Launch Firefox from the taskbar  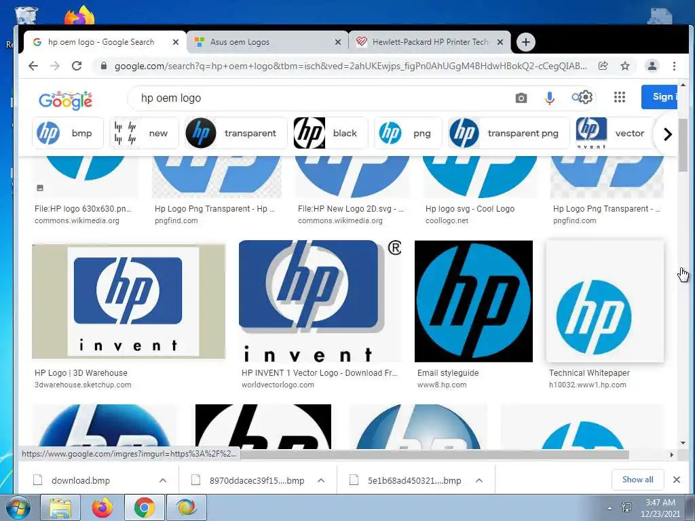click(x=102, y=507)
